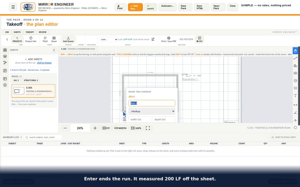Select the Pan hand tool
300x187 pixels.
[295, 51]
